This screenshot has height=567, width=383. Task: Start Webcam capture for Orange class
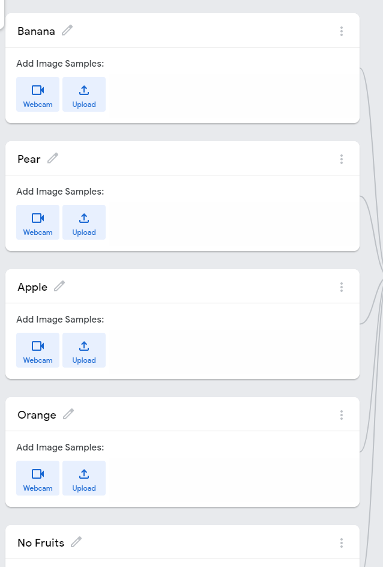tap(38, 478)
